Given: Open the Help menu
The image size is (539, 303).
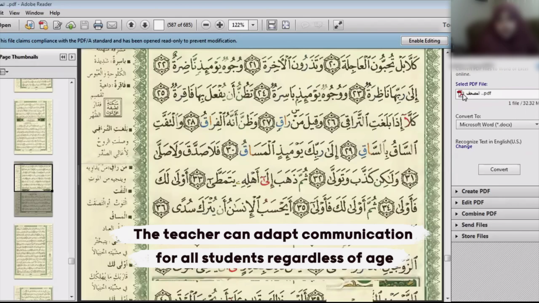Looking at the screenshot, I should [55, 13].
